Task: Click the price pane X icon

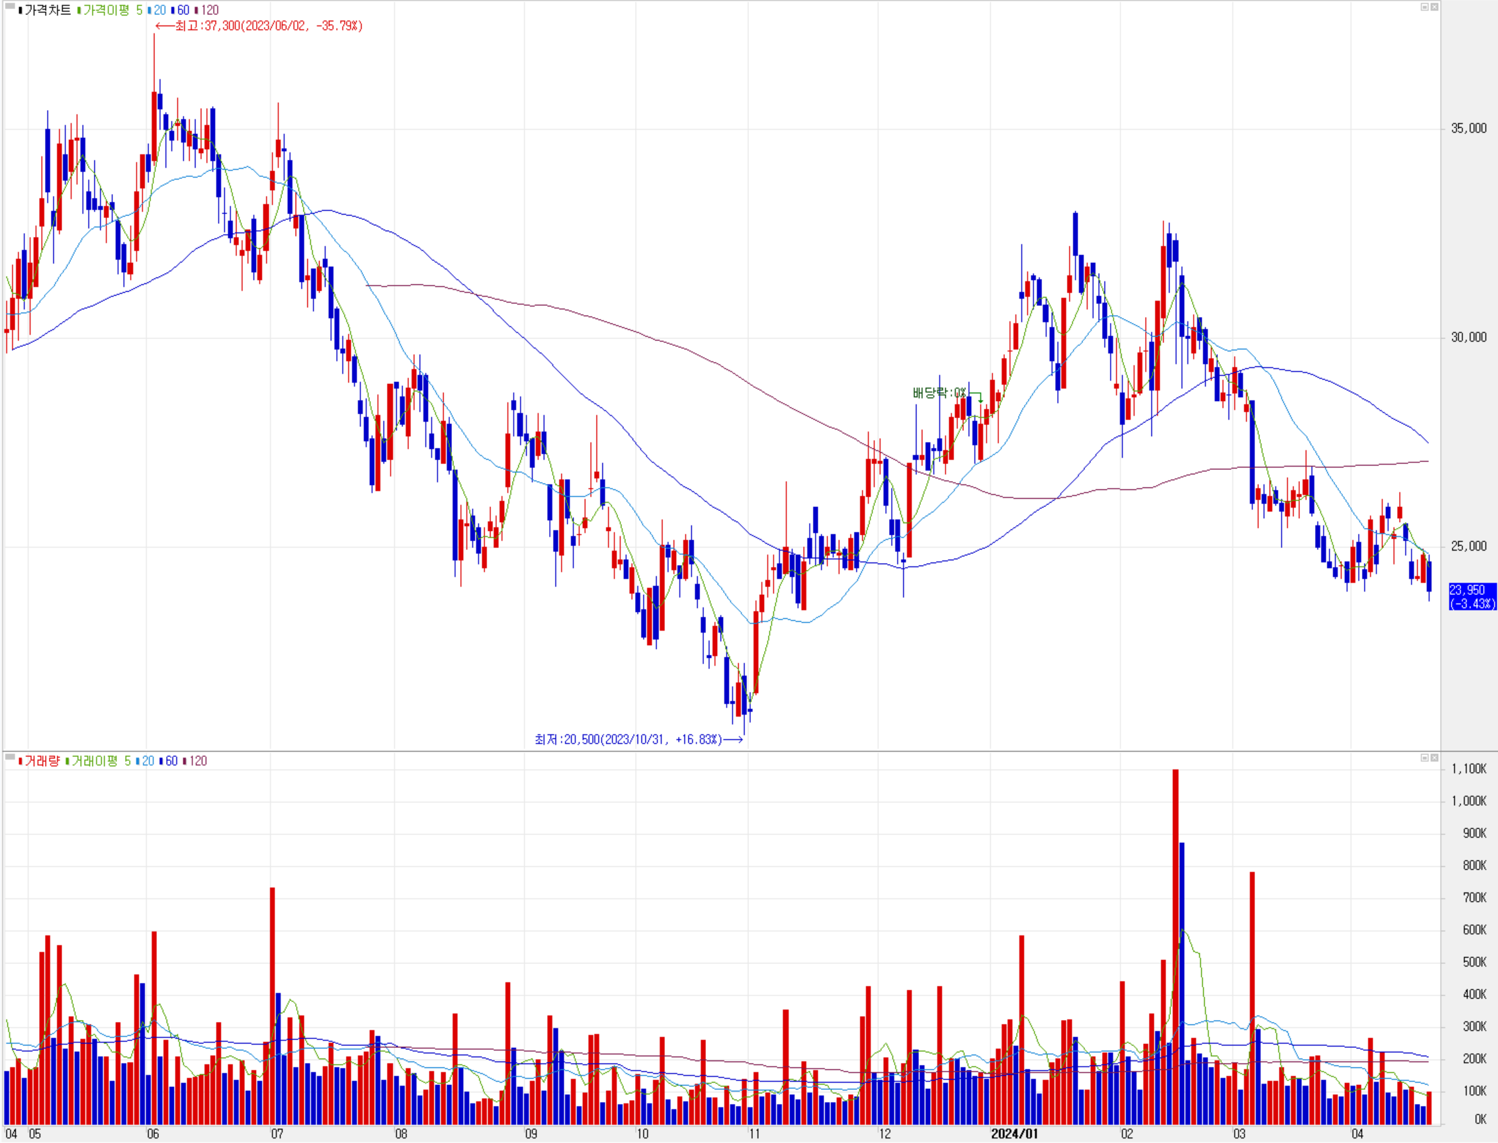Action: pos(1434,7)
